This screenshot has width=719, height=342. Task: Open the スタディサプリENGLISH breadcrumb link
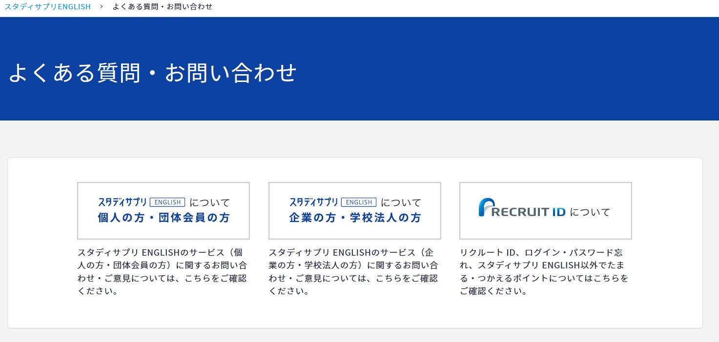(x=48, y=7)
